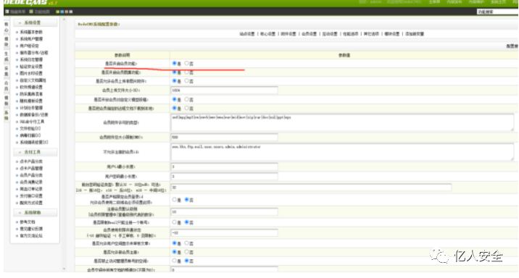The width and height of the screenshot is (519, 278).
Task: Click the 隐藏菜单 icon in top toolbar
Action: pyautogui.click(x=7, y=12)
